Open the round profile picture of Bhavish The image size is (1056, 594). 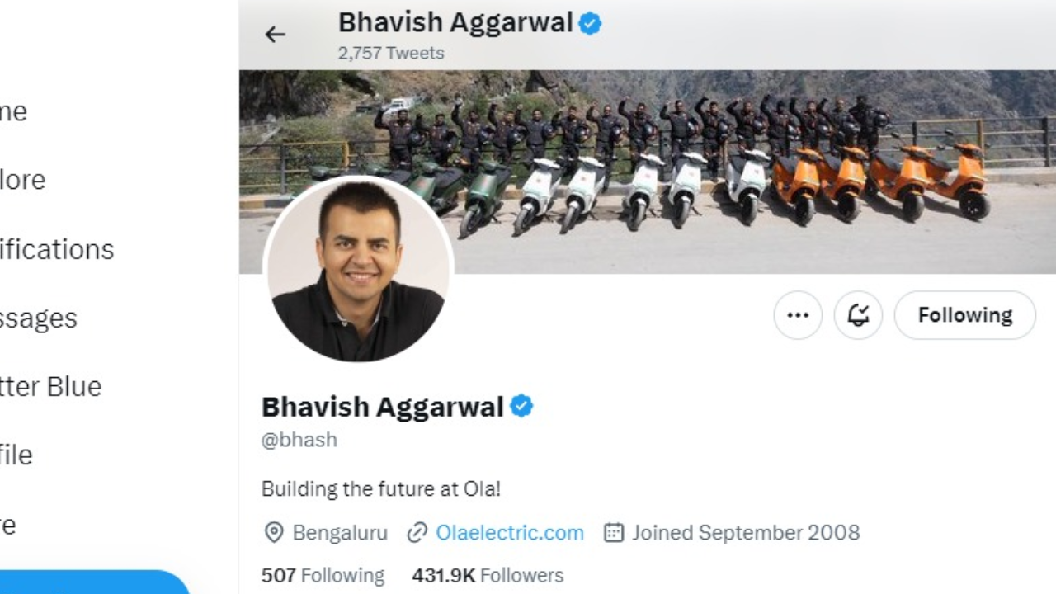pyautogui.click(x=358, y=269)
